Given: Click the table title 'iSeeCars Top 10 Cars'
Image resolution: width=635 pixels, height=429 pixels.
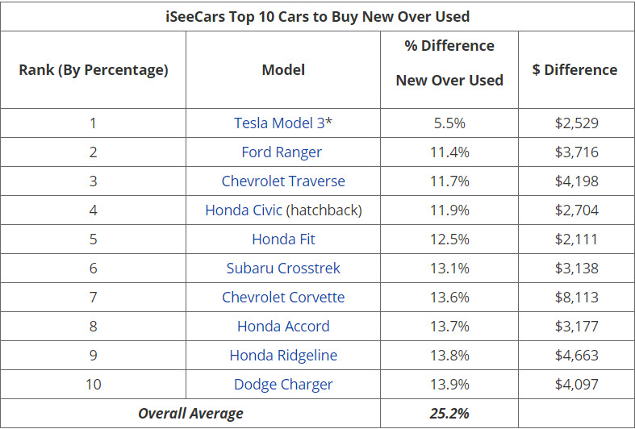Looking at the screenshot, I should [317, 16].
